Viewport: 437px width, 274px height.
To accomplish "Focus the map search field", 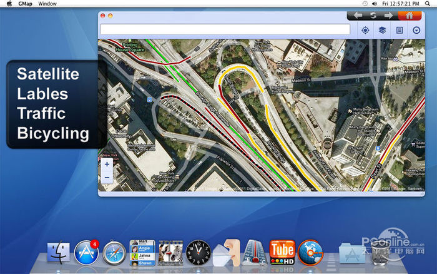I will point(225,29).
